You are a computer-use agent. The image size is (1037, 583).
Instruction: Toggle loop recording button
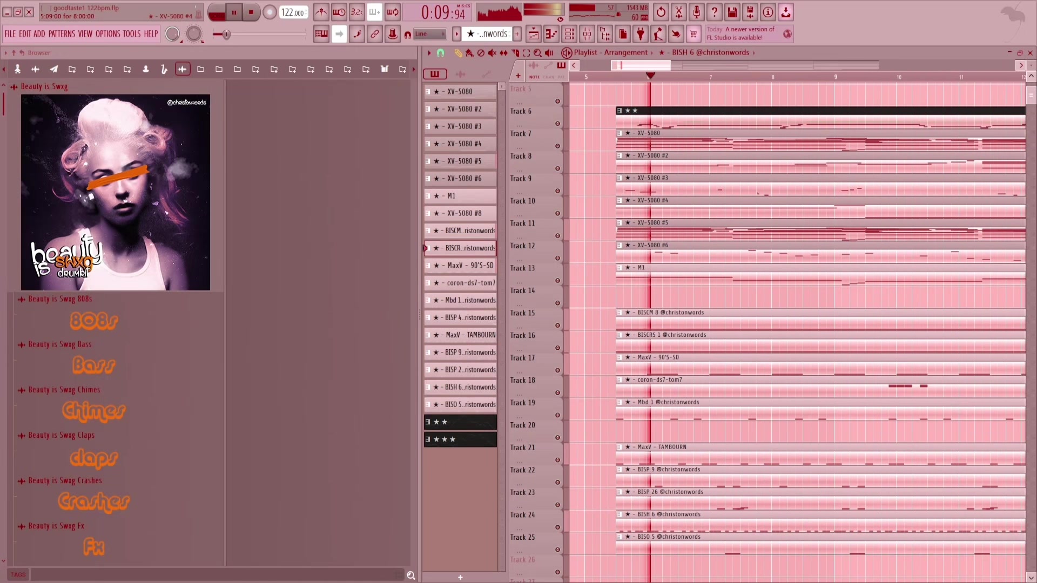pos(393,12)
